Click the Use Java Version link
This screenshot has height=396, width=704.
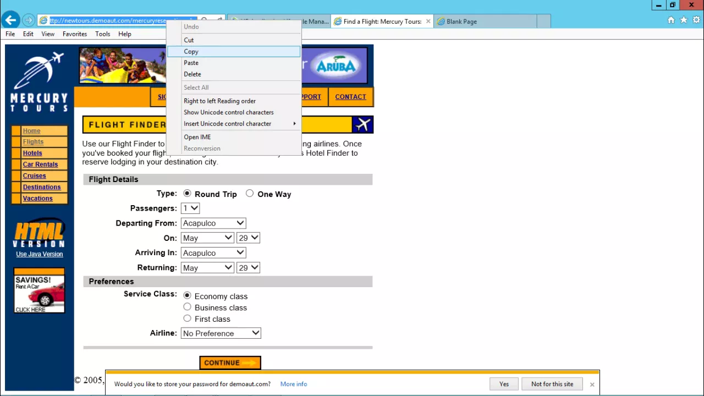[x=40, y=254]
